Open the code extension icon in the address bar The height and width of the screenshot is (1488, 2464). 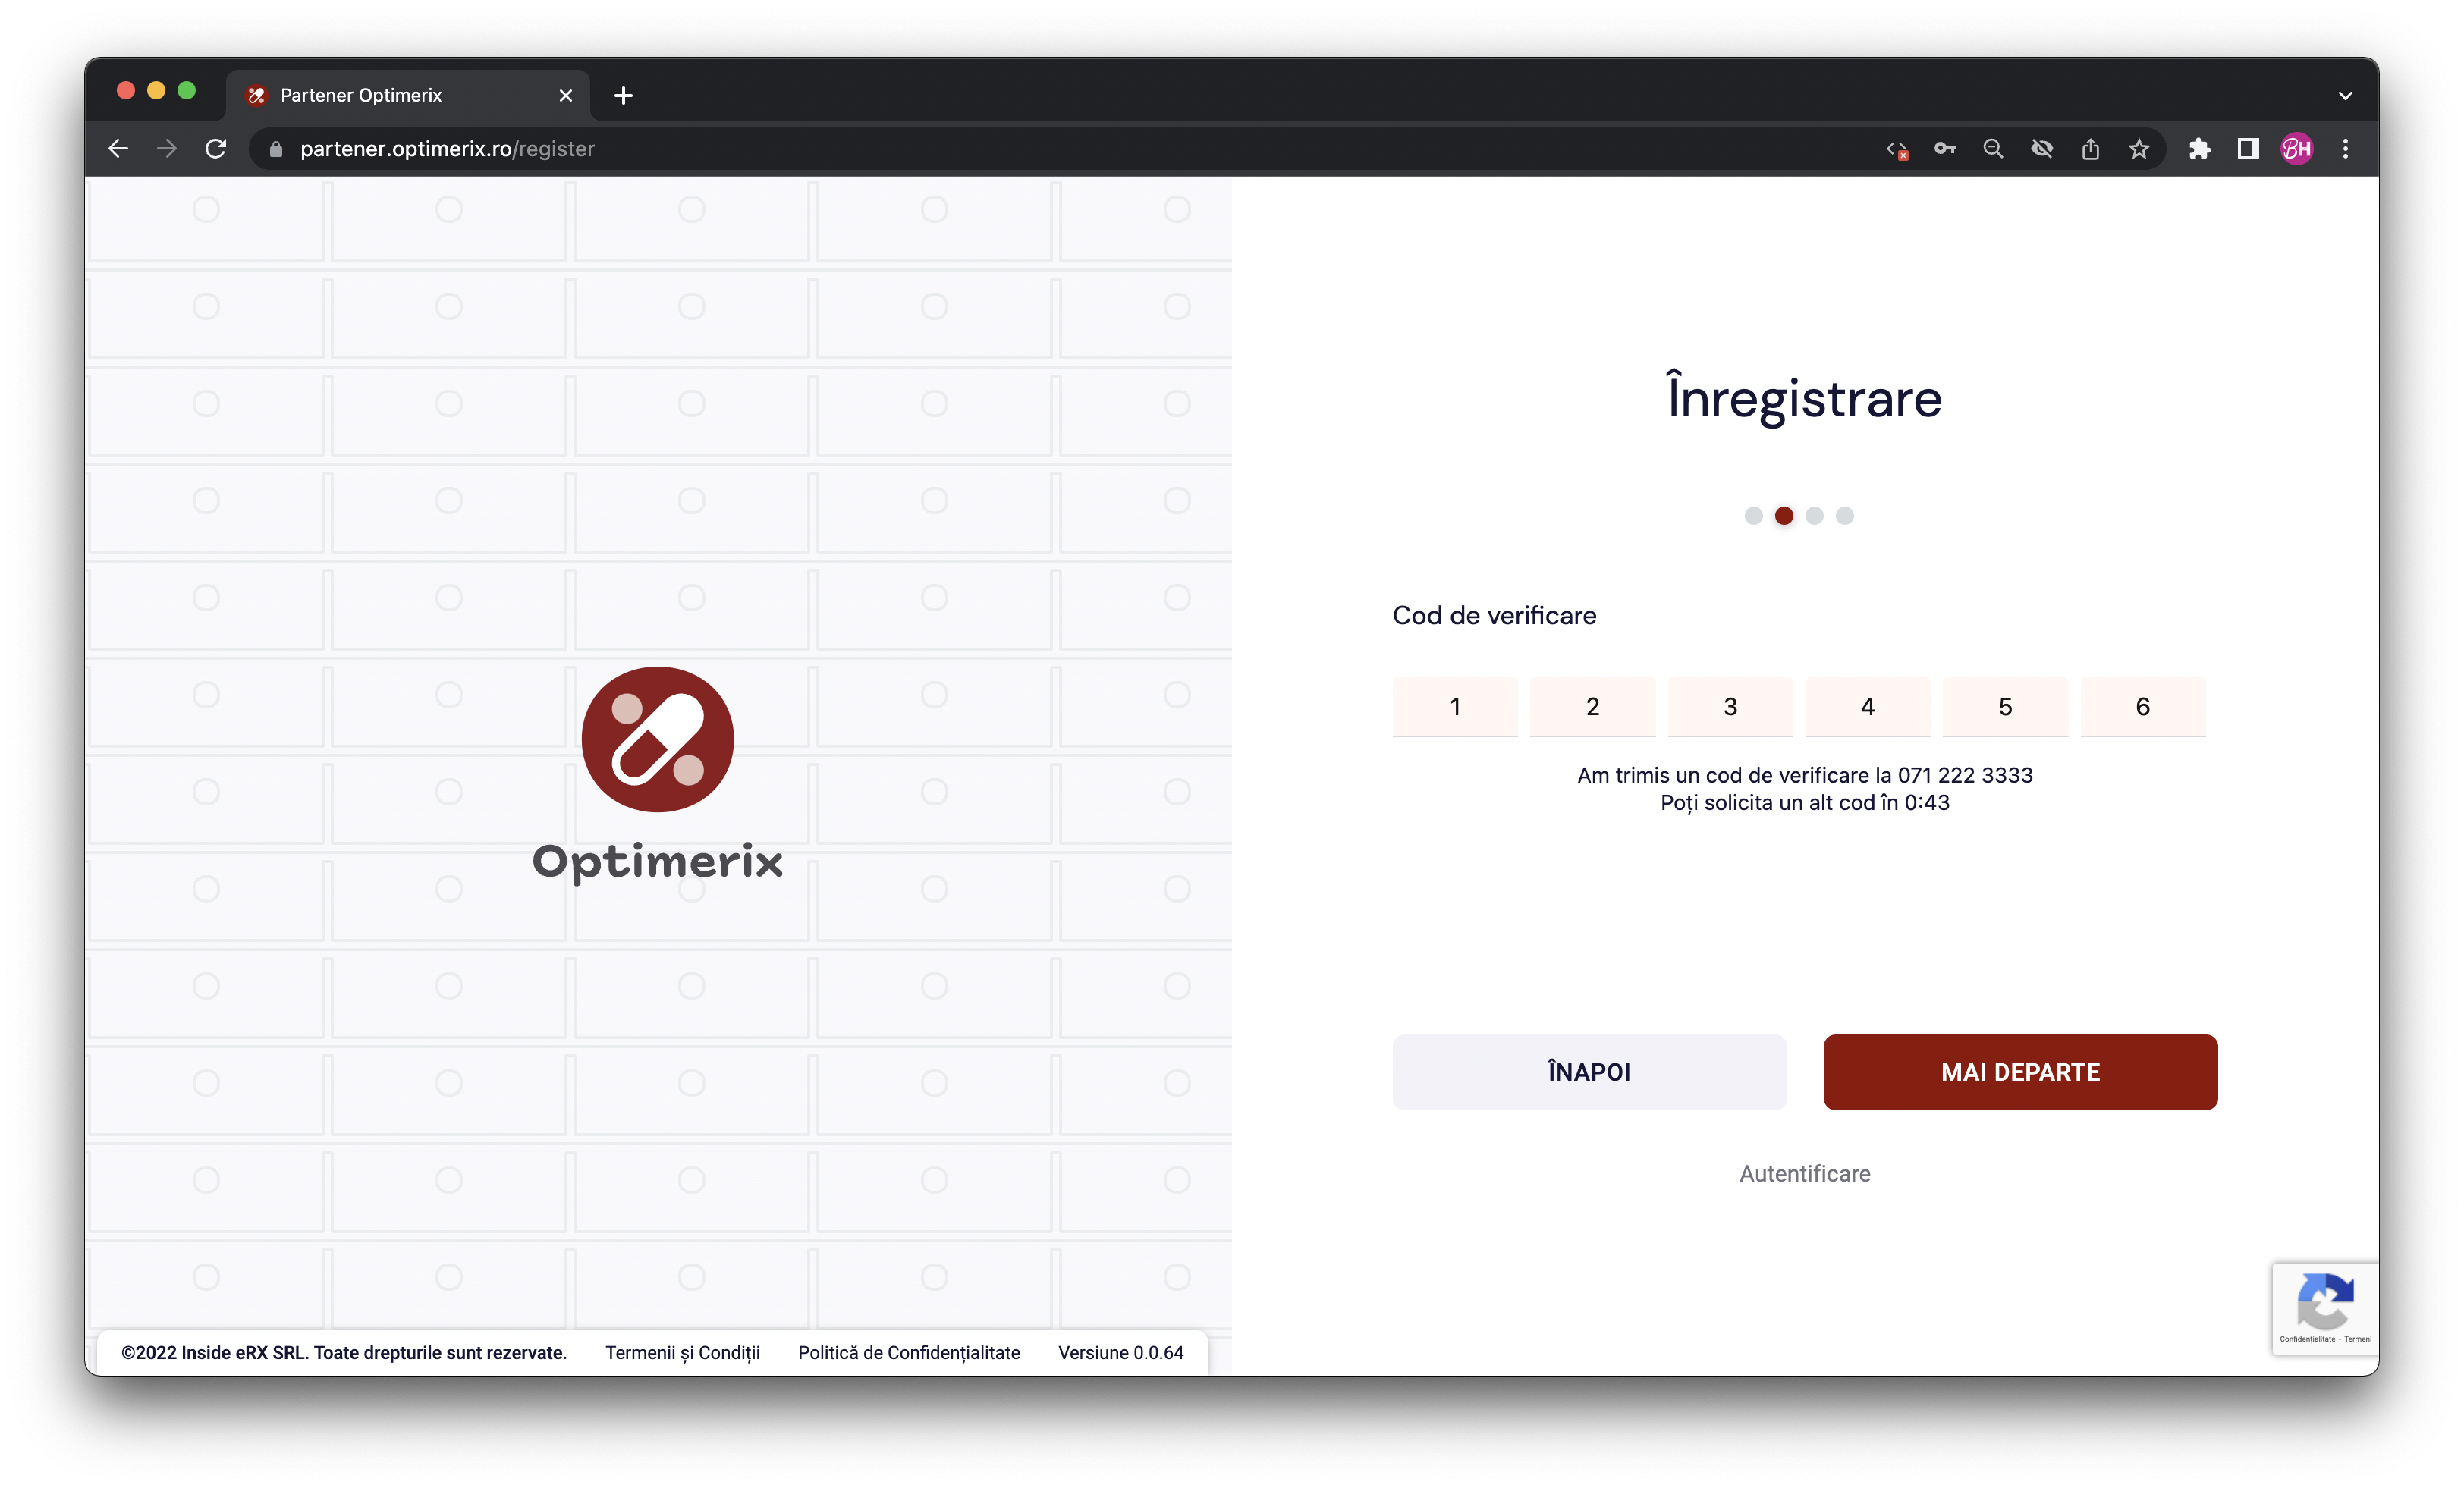pos(1896,149)
